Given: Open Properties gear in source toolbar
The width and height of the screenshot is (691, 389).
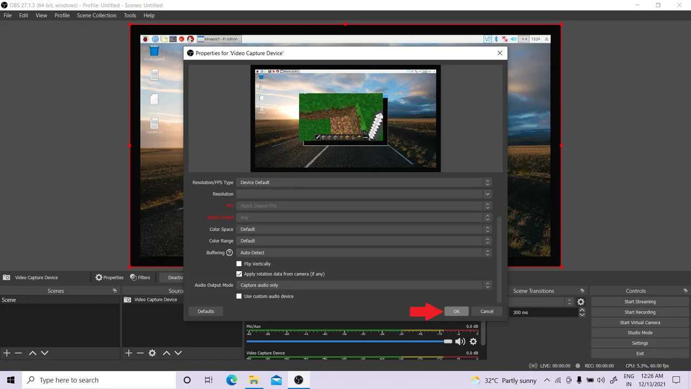Looking at the screenshot, I should pyautogui.click(x=110, y=277).
